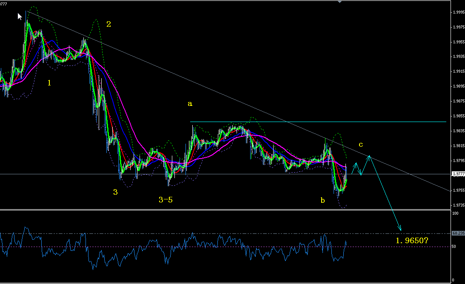Image resolution: width=465 pixels, height=284 pixels.
Task: Click the 1.9915 price axis label
Action: (459, 71)
